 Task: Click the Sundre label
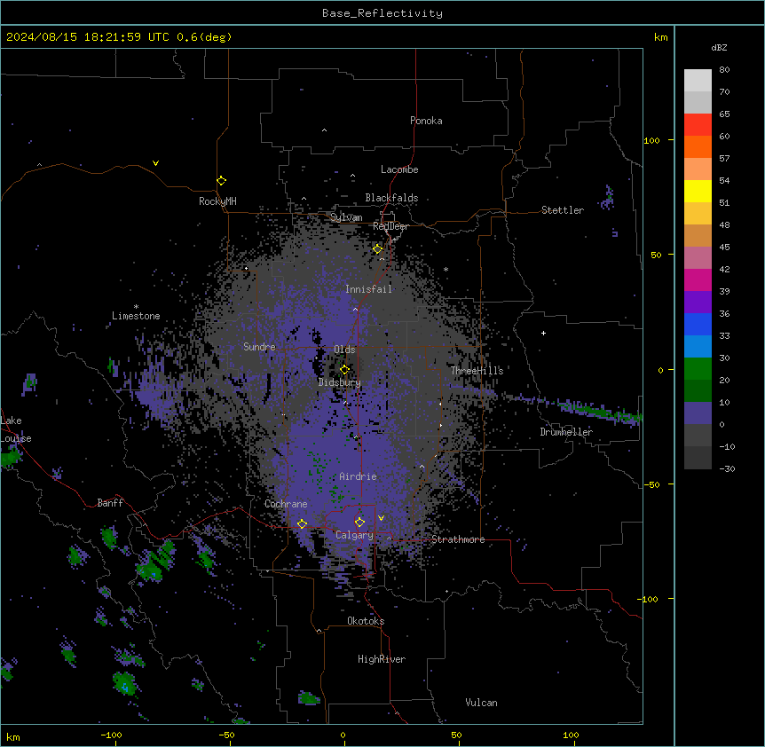pyautogui.click(x=259, y=347)
